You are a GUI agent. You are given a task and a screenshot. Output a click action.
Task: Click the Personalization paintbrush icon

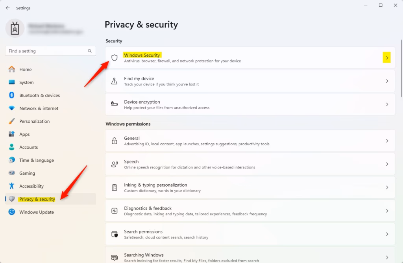11,121
